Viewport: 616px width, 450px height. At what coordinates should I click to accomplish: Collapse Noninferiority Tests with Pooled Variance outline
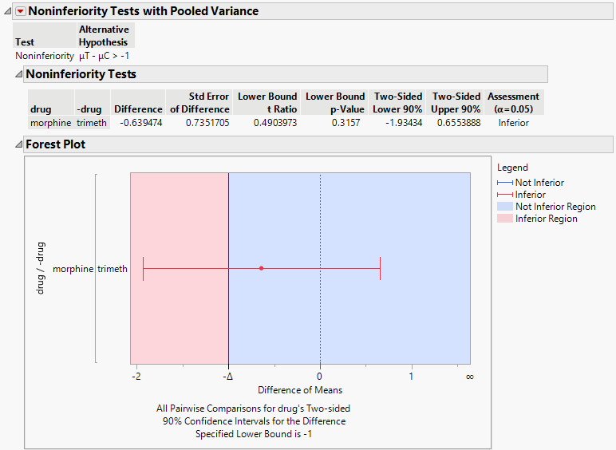pos(7,12)
